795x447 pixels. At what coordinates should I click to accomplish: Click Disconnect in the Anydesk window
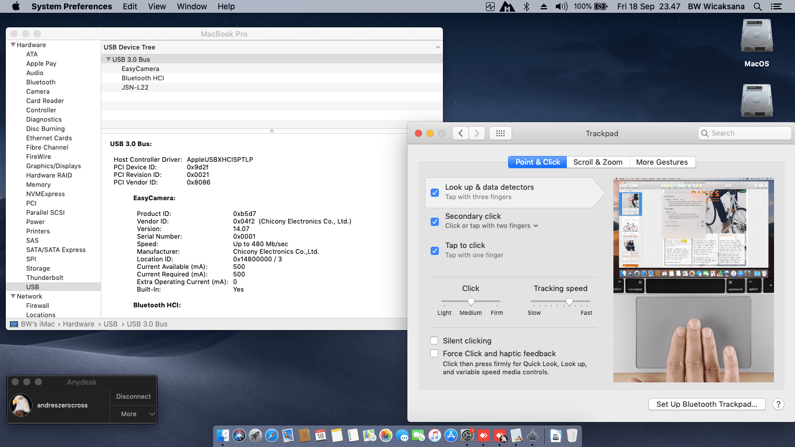[x=133, y=396]
